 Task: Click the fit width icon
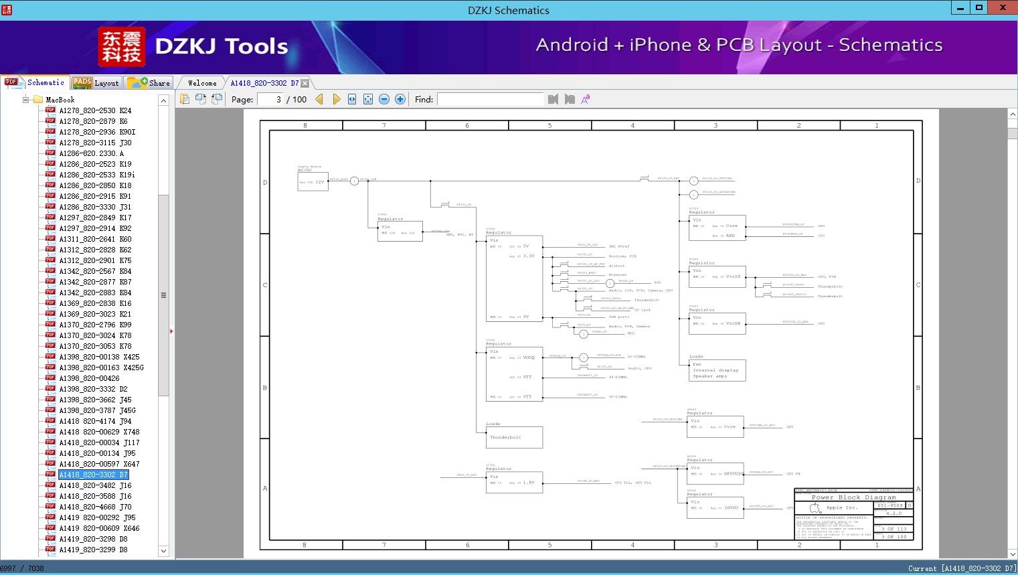pos(352,99)
